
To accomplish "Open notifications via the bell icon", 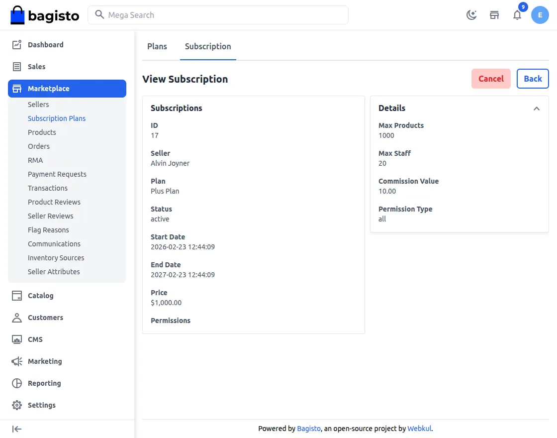I will click(517, 15).
